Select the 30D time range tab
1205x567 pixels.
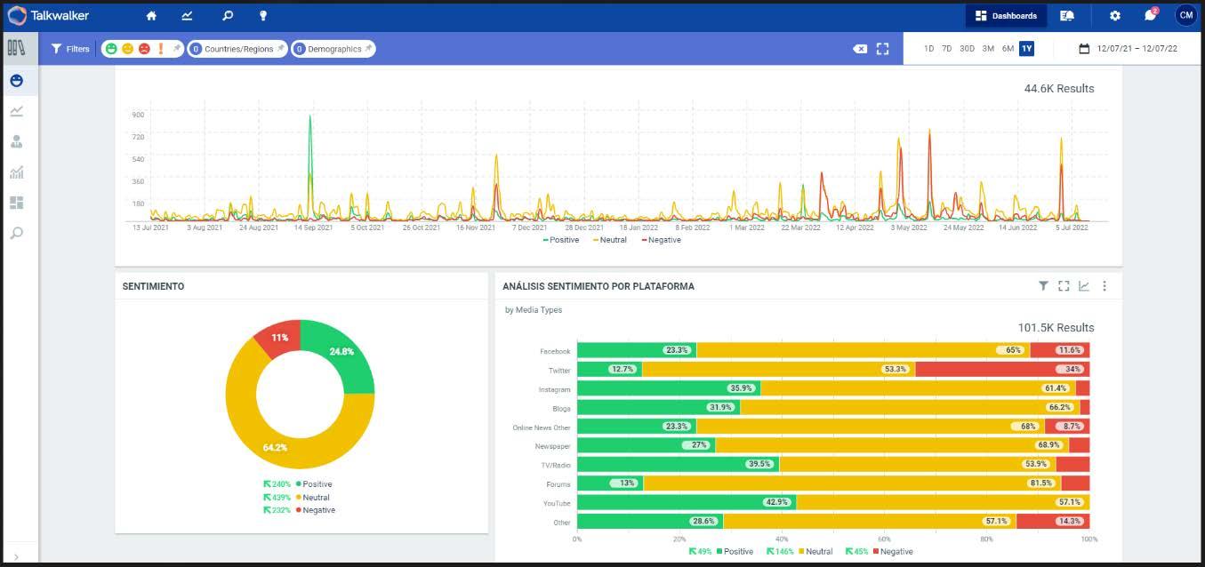pos(967,49)
